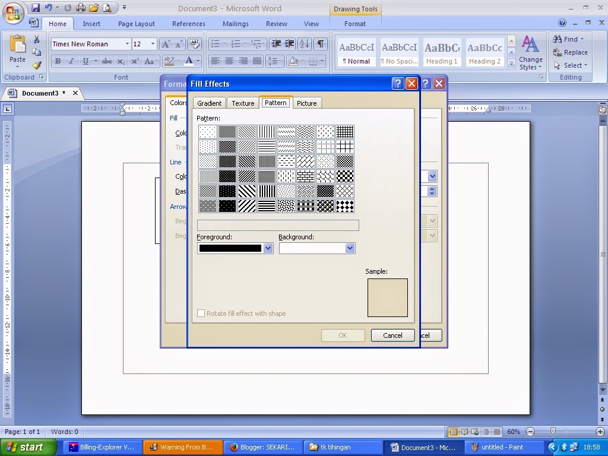Select the large checkerboard pattern swatch
This screenshot has width=608, height=456.
[x=345, y=176]
